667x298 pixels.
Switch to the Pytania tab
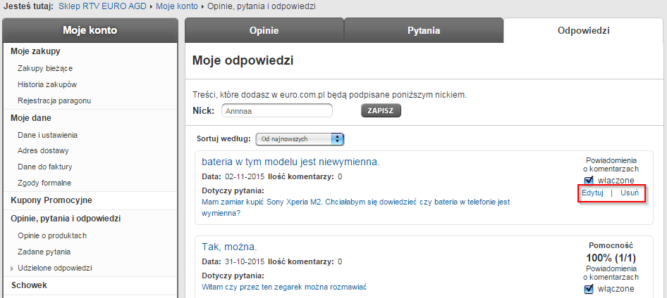(423, 31)
